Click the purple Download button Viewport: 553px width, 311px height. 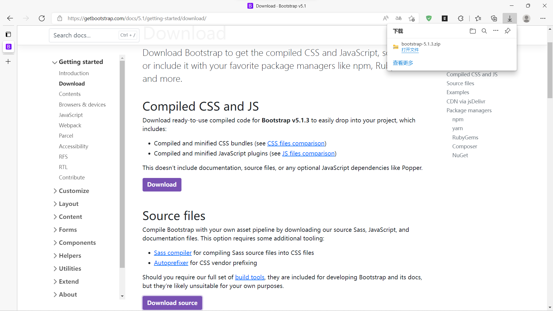[x=162, y=185]
